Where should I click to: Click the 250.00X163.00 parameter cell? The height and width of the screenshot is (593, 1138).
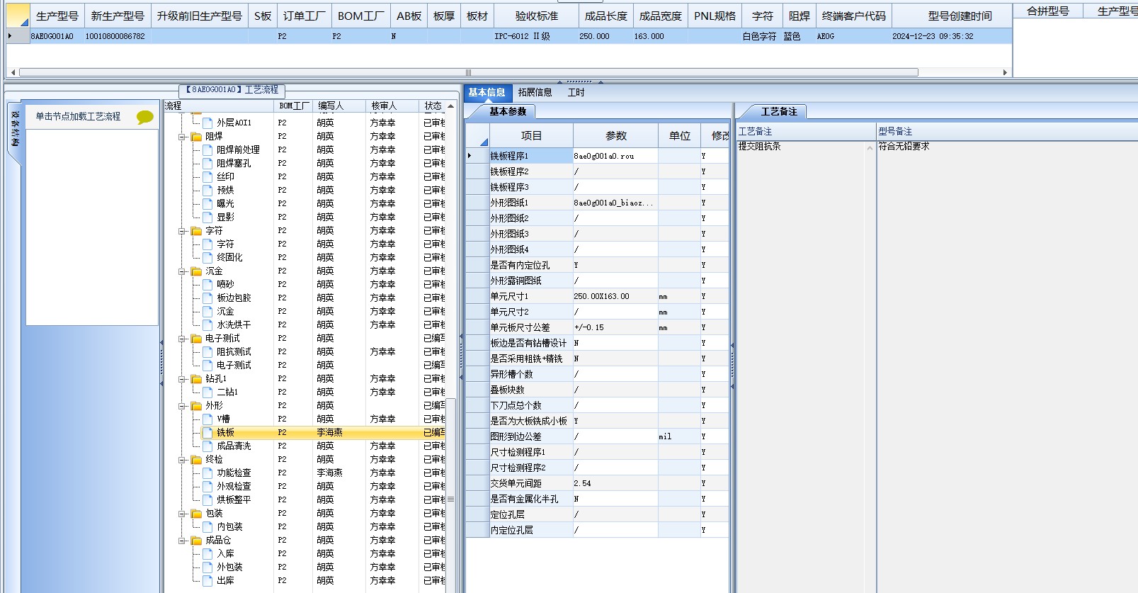click(615, 296)
